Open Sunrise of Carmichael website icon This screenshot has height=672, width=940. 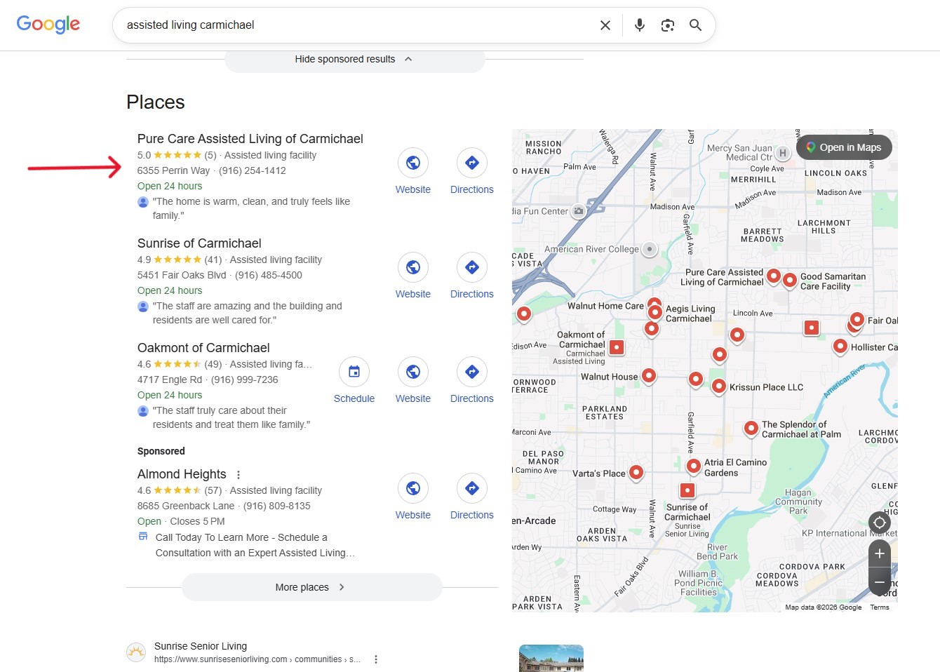413,267
